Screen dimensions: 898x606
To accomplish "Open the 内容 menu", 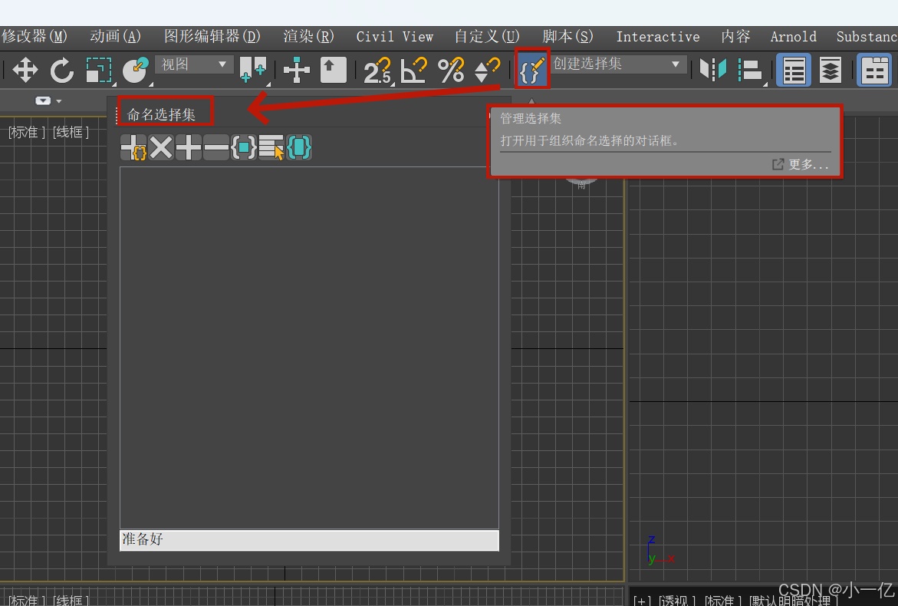I will [735, 37].
